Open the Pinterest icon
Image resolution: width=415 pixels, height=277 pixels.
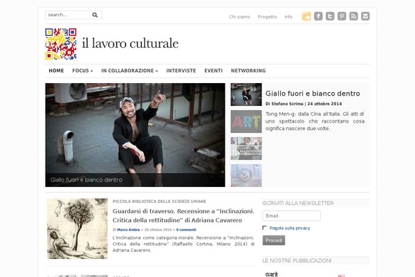[342, 16]
